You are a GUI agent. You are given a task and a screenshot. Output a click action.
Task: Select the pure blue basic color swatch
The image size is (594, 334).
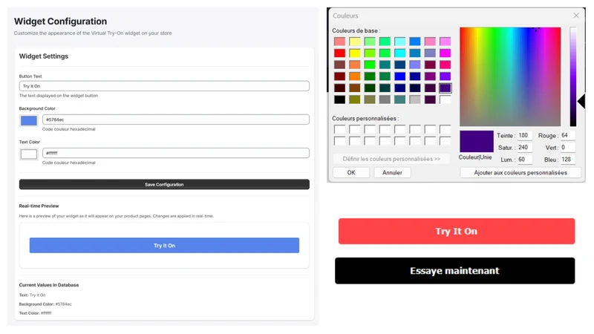(x=399, y=76)
